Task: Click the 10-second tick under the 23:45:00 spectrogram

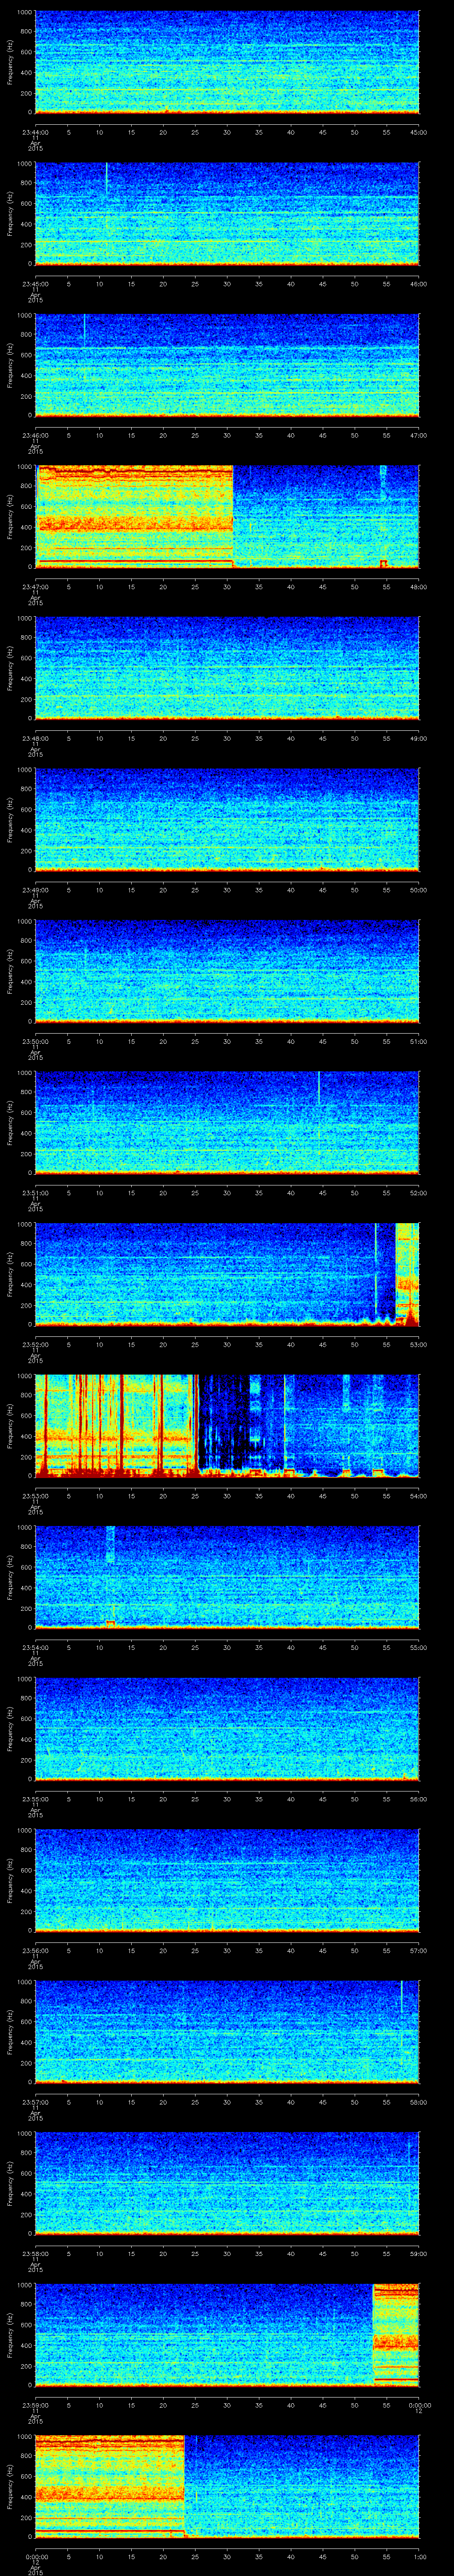Action: click(99, 284)
